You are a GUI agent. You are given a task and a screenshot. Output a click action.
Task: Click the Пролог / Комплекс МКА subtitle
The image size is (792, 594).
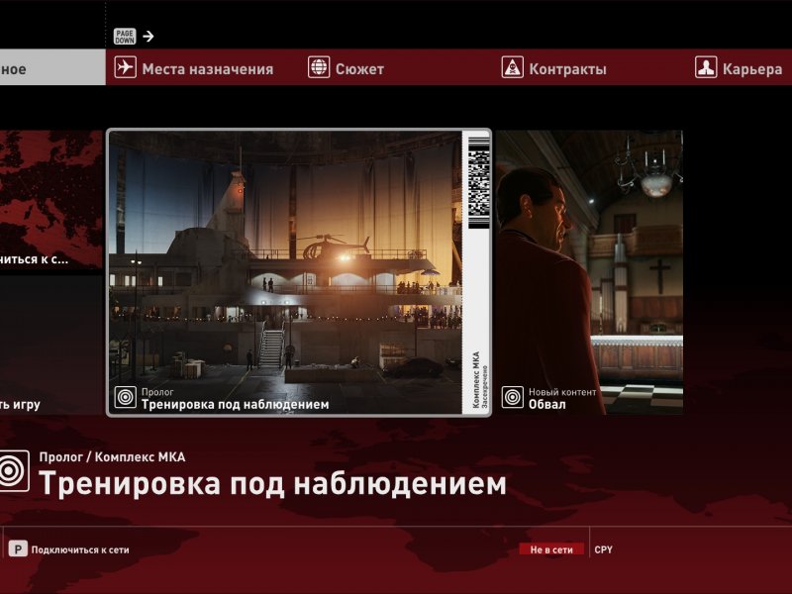pos(112,457)
